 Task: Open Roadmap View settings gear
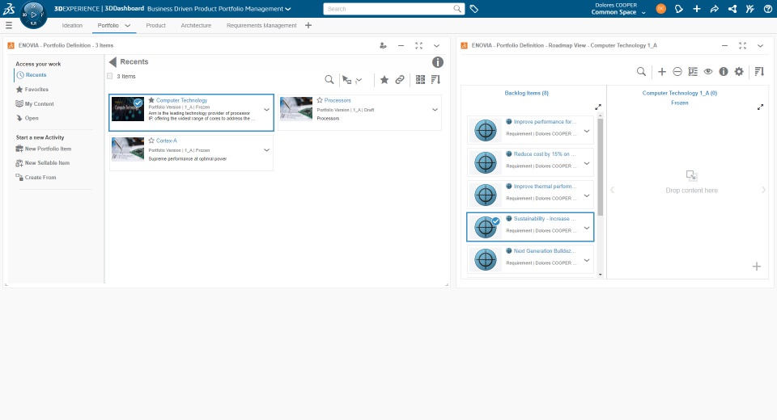point(739,72)
